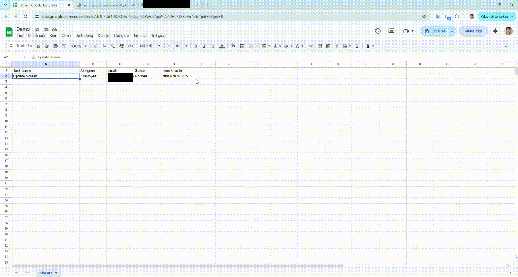Open the Functions (Σ) menu
Viewport: 518px width, 277px height.
357,46
